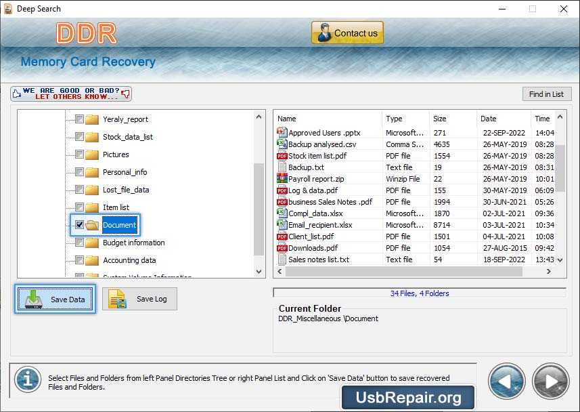Viewport: 580px width, 412px height.
Task: Select the Document folder label in tree
Action: coord(120,225)
